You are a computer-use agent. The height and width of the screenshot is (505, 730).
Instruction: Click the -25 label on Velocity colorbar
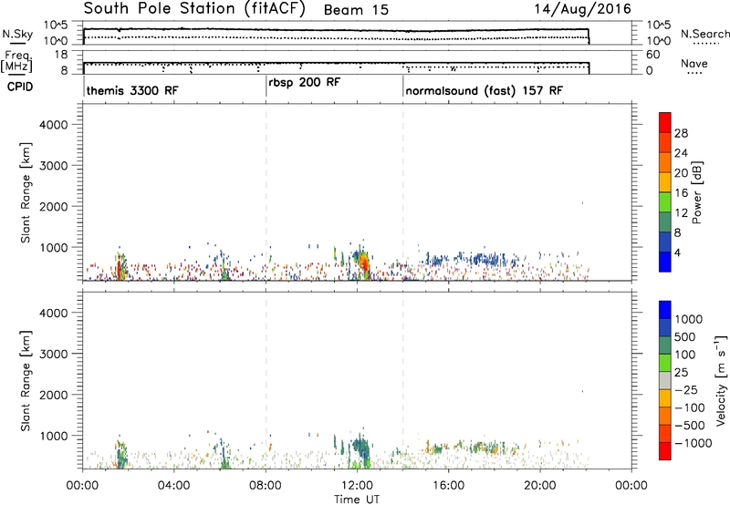686,390
